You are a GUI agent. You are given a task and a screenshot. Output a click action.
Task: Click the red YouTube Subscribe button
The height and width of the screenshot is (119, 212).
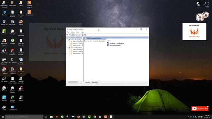(200, 108)
